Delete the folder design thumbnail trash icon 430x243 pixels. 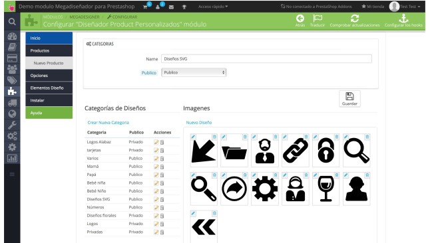click(245, 137)
